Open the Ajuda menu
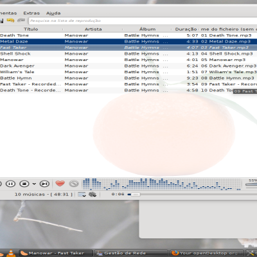This screenshot has height=257, width=257. 53,13
